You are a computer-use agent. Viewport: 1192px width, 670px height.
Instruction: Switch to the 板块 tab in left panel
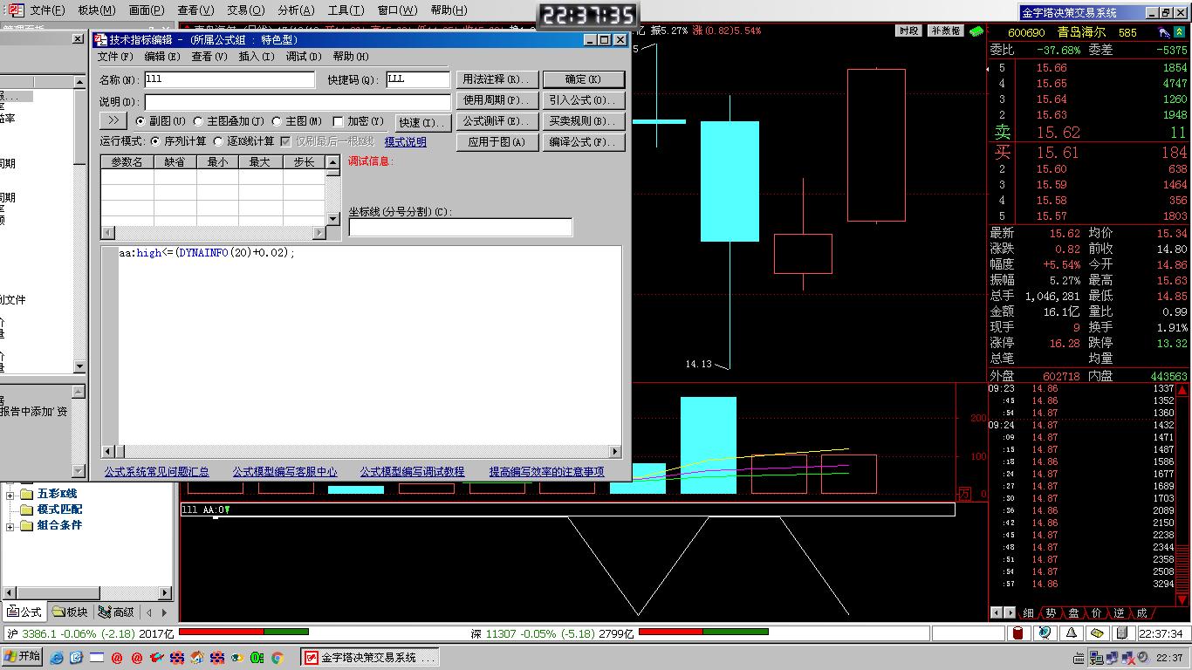coord(71,612)
